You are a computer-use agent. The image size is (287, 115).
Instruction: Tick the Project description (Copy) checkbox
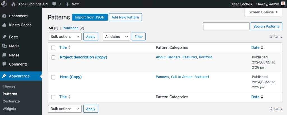pos(53,57)
